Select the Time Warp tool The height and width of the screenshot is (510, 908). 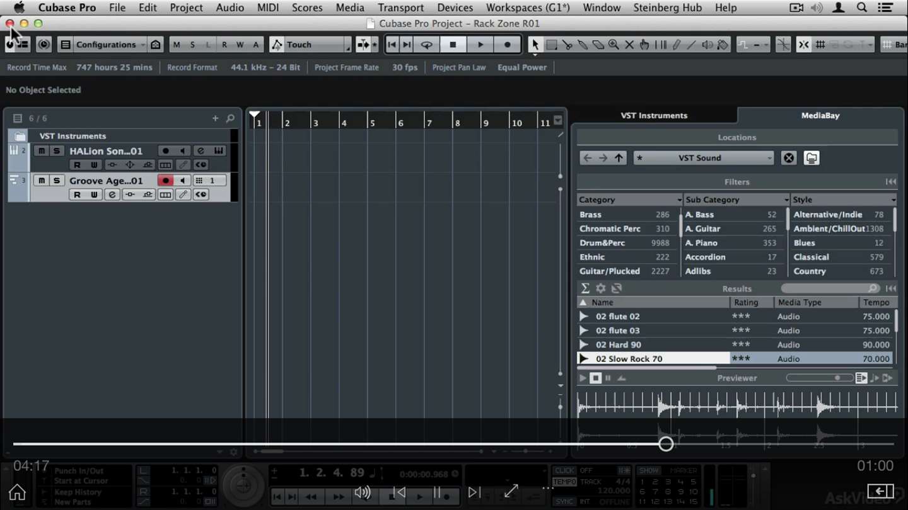coord(660,45)
